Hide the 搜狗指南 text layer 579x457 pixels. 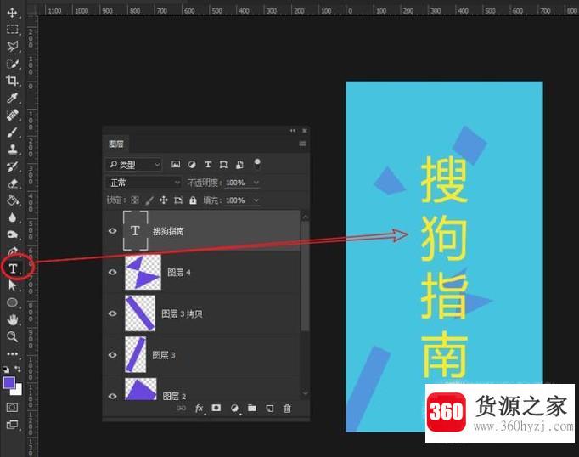113,231
